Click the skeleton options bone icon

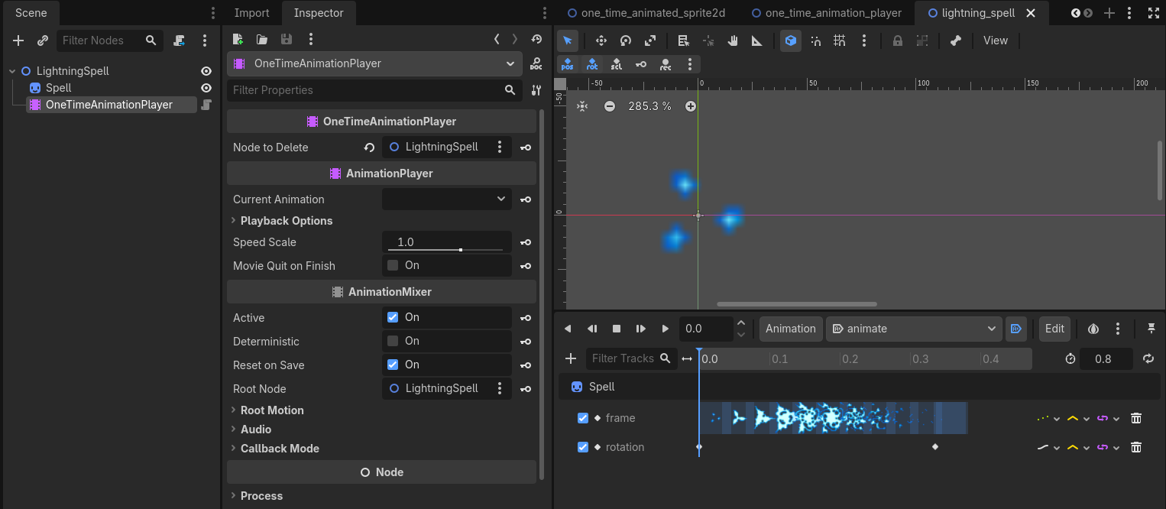[x=956, y=41]
